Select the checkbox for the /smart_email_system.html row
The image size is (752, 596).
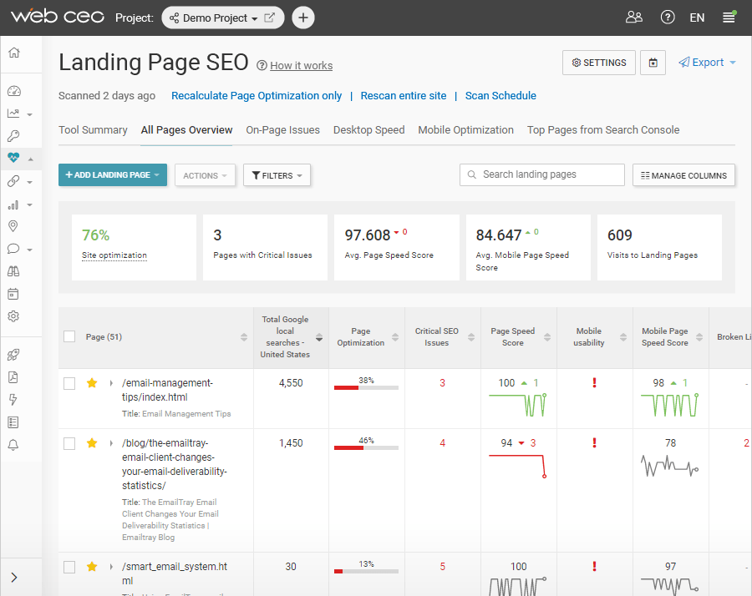[x=69, y=567]
